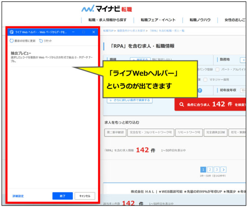This screenshot has height=207, width=248.
Task: Click the plus button beside 勤務地
Action: 243,60
